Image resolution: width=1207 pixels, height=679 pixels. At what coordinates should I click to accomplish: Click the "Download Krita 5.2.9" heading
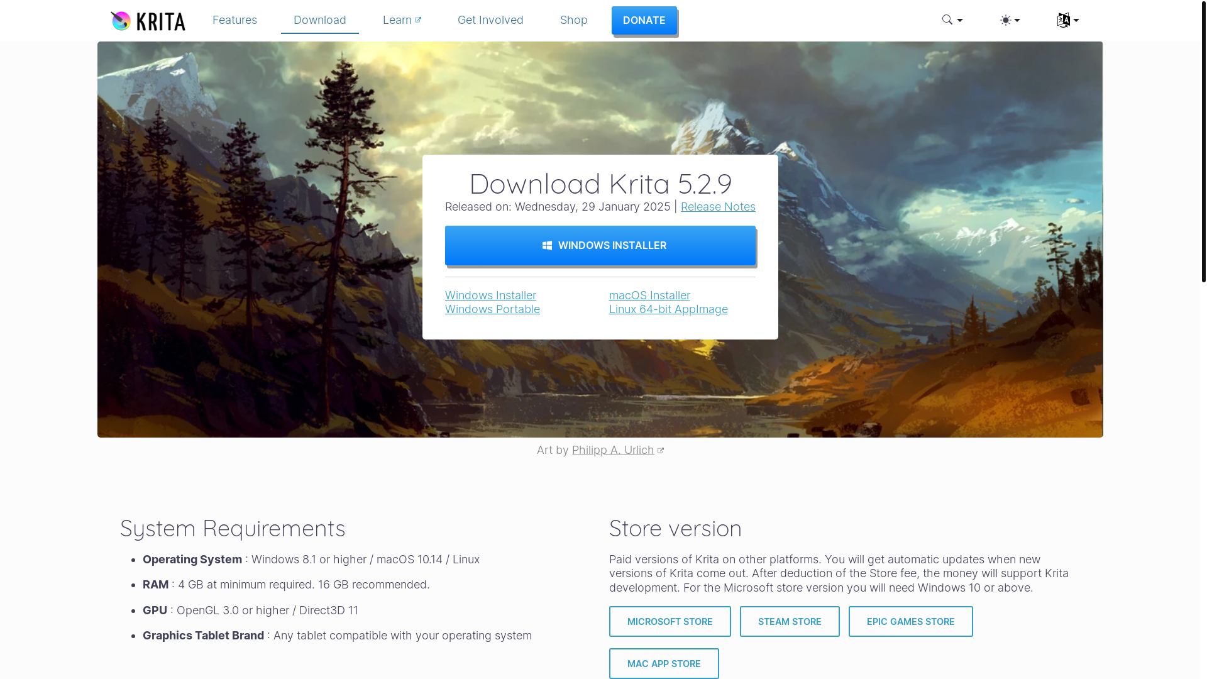[x=600, y=184]
